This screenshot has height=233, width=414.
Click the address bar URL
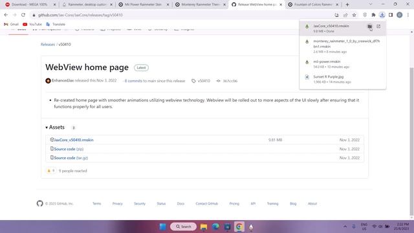coord(80,15)
